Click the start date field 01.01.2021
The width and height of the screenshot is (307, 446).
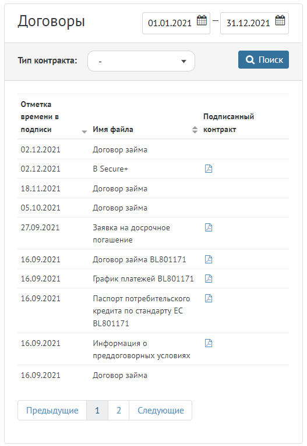[176, 23]
